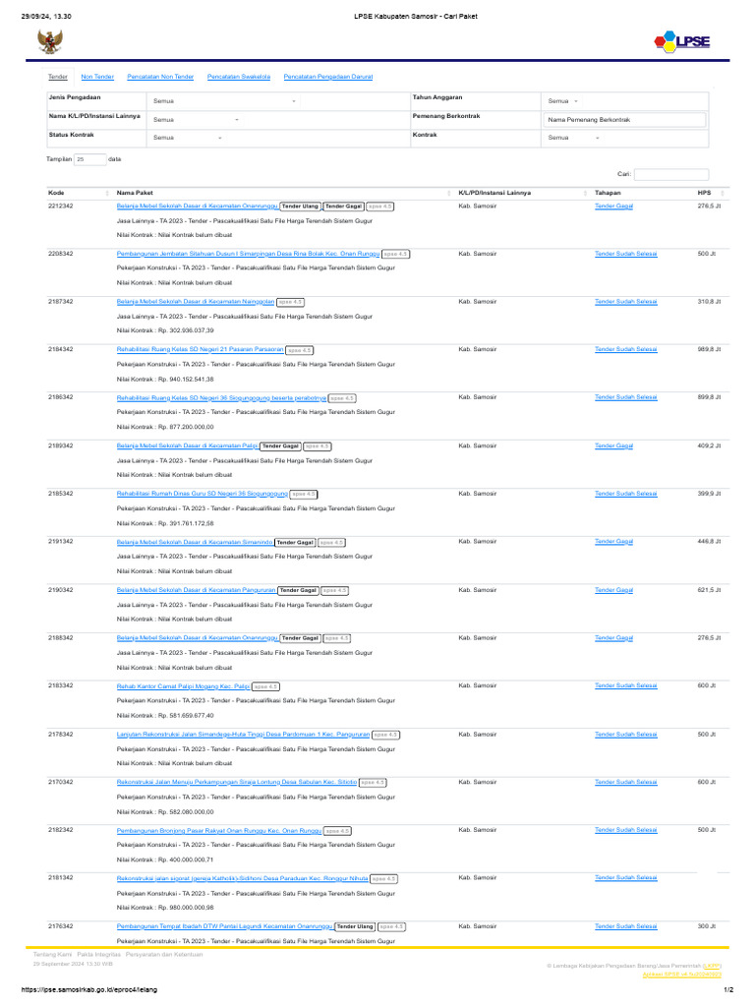The width and height of the screenshot is (755, 1007).
Task: Click the Garuda emblem in the header
Action: click(48, 41)
